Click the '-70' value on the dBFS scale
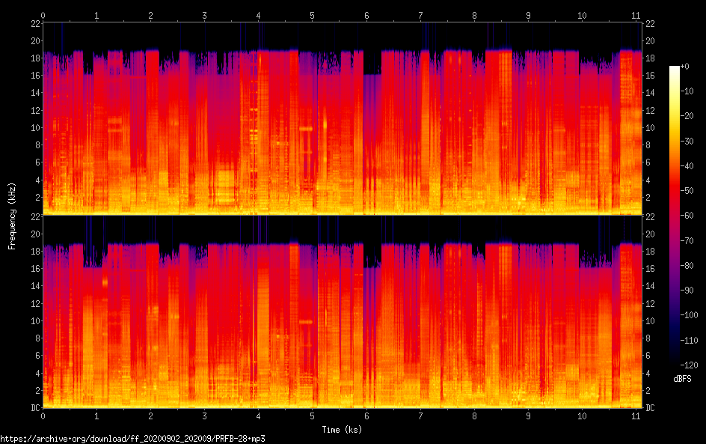 (x=687, y=240)
